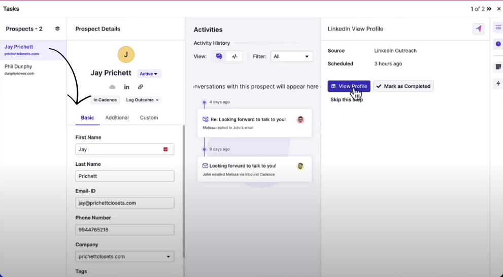Viewport: 503px width, 277px height.
Task: Click the stacked layers icon beside Prospects
Action: 57,29
